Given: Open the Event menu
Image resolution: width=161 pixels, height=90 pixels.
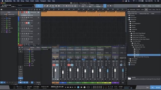Looking at the screenshot, I should pyautogui.click(x=32, y=1).
